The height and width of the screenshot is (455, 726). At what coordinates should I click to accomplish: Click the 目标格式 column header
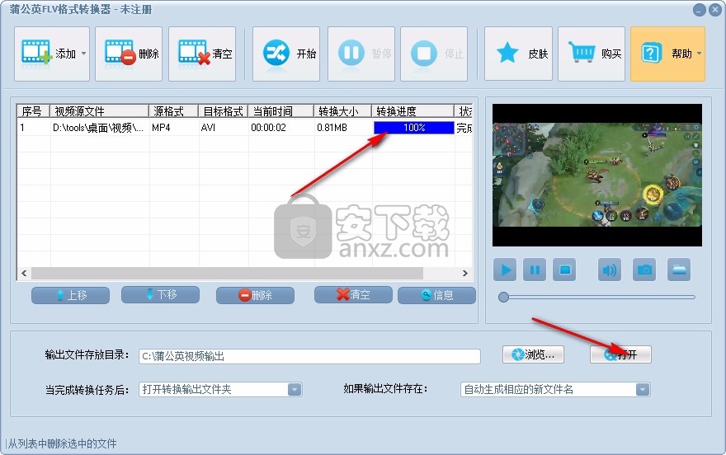tap(224, 111)
